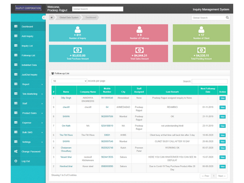The image size is (244, 183).
Task: Click the Bulk SMS sidebar icon
Action: 16,132
